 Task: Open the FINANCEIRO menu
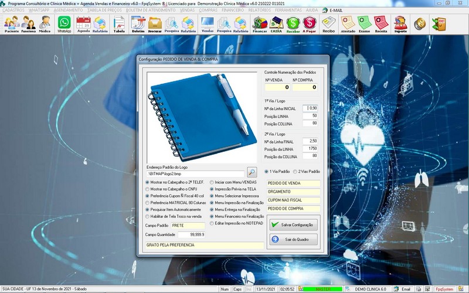click(233, 10)
